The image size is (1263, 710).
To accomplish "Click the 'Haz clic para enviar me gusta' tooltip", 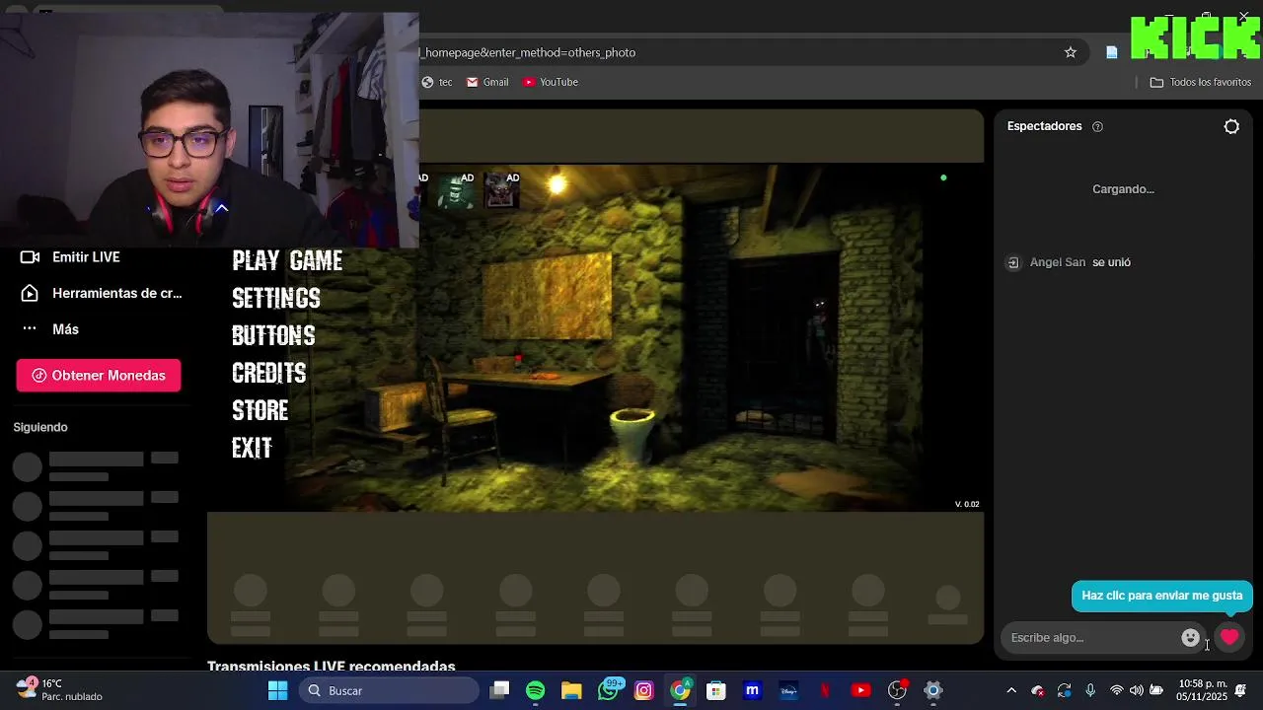I will (x=1162, y=596).
